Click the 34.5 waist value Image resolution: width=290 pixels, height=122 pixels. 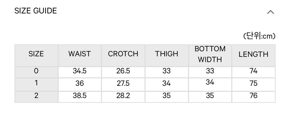coord(79,71)
